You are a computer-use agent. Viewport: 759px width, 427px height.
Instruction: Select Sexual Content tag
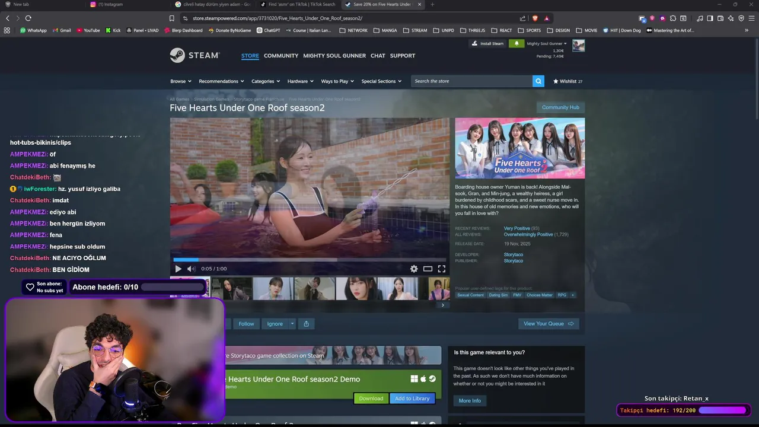(470, 295)
